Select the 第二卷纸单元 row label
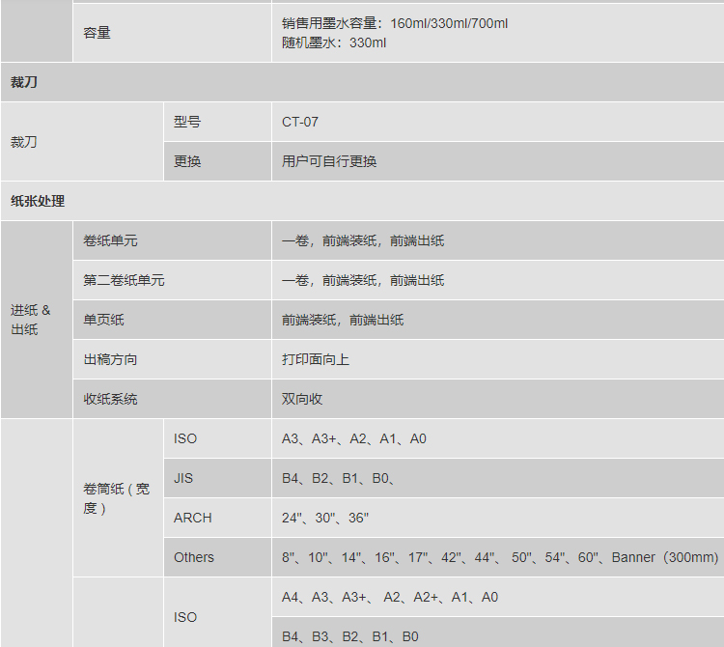 [124, 280]
